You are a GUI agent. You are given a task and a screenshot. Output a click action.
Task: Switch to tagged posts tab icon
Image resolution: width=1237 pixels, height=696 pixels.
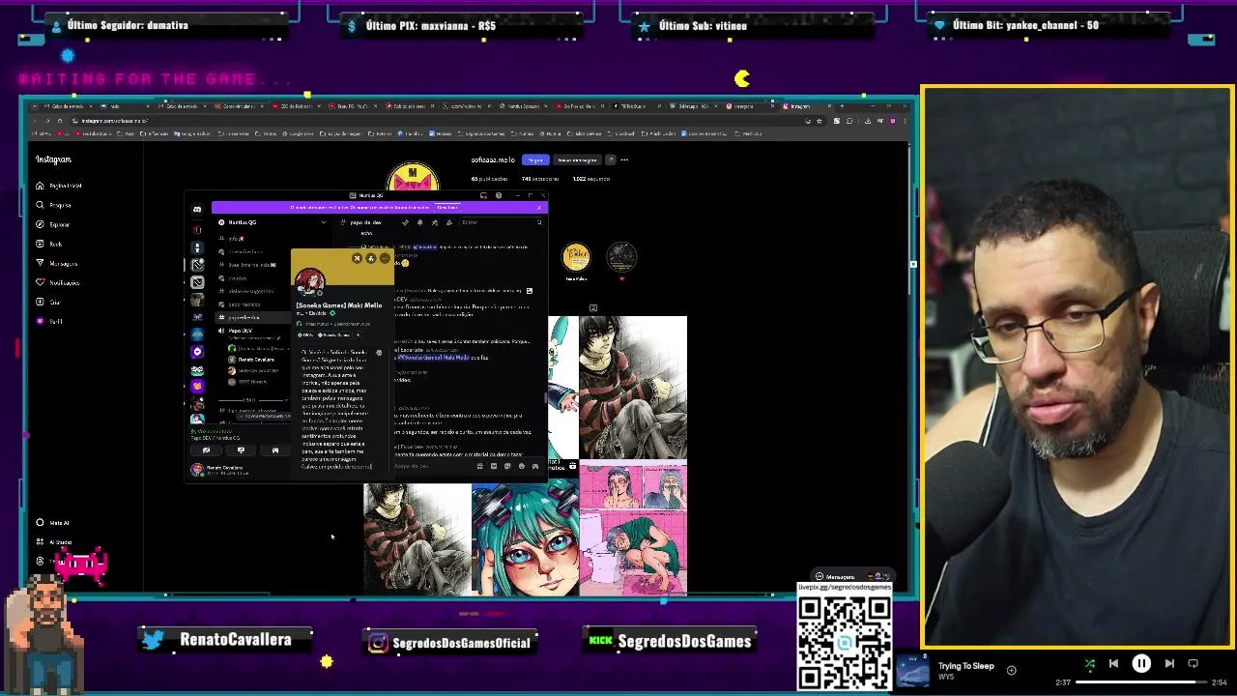pos(593,308)
